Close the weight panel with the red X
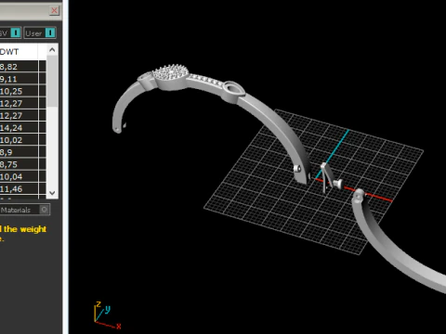 click(x=54, y=10)
